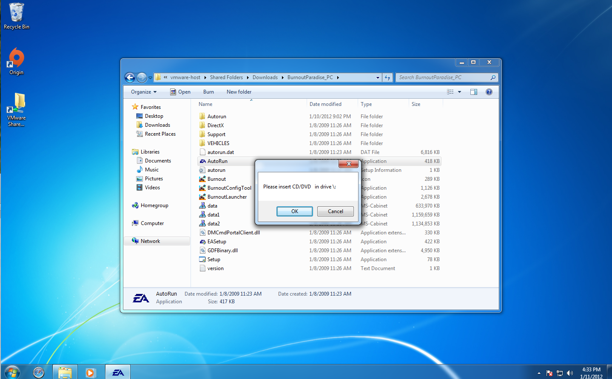612x379 pixels.
Task: Expand the Change your view dropdown arrow
Action: tap(459, 92)
